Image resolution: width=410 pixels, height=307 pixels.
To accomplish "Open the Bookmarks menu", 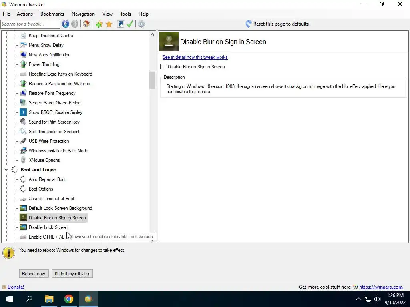I will pyautogui.click(x=52, y=14).
